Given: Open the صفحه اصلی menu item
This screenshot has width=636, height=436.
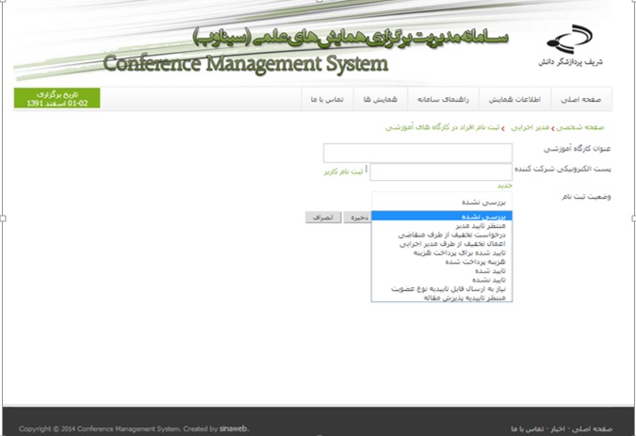Looking at the screenshot, I should [x=585, y=100].
